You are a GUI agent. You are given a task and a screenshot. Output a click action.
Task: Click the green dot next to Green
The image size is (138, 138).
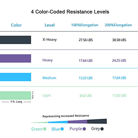[45, 129]
